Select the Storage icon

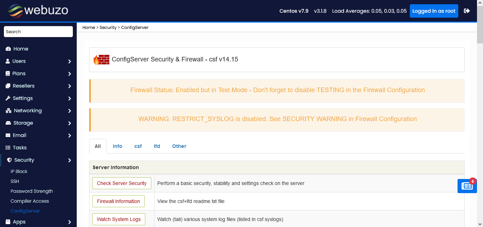point(8,123)
